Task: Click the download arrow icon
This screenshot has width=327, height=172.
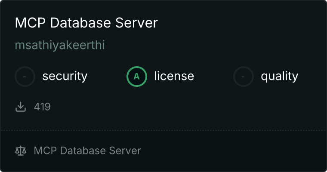Action: click(x=21, y=107)
